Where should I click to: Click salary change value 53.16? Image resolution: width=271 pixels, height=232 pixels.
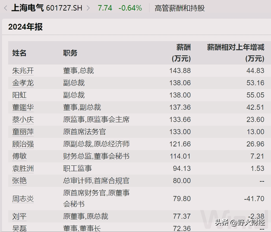coord(255,83)
